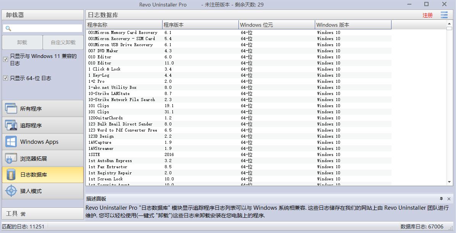This screenshot has width=456, height=233.
Task: Toggle the 只显示 64-位 日志 checkbox
Action: point(5,78)
